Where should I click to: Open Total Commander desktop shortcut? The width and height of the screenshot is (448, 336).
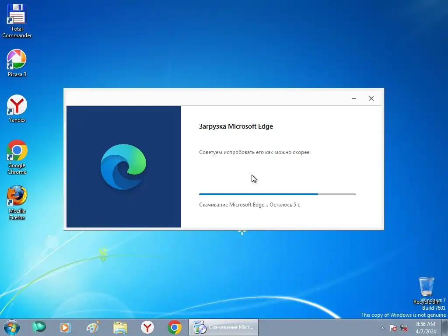(17, 21)
